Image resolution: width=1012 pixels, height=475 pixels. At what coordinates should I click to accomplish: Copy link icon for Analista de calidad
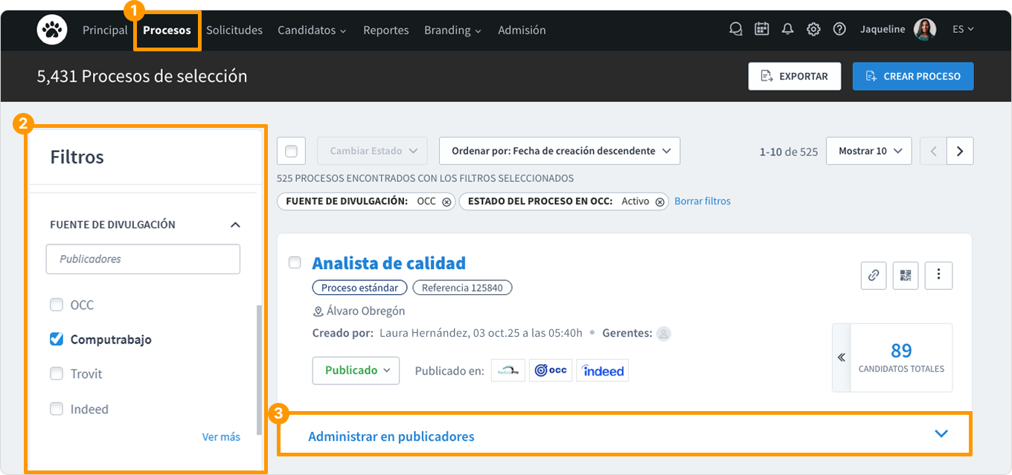(874, 276)
